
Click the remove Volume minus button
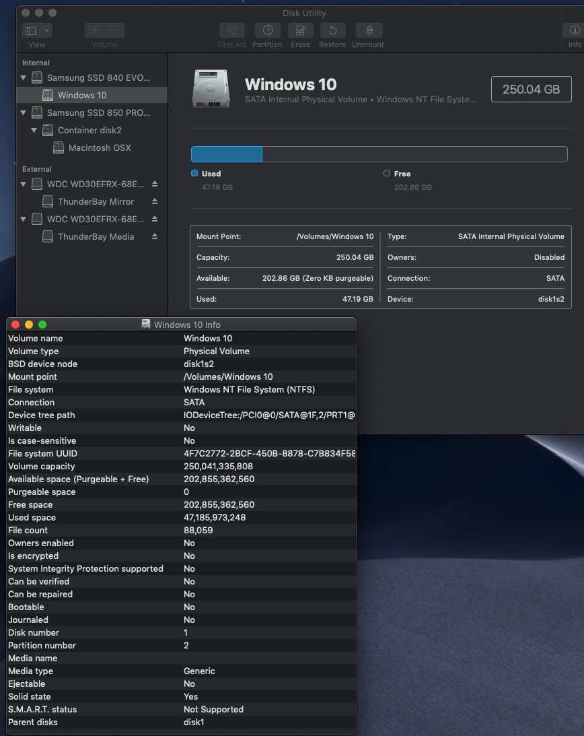[x=114, y=30]
